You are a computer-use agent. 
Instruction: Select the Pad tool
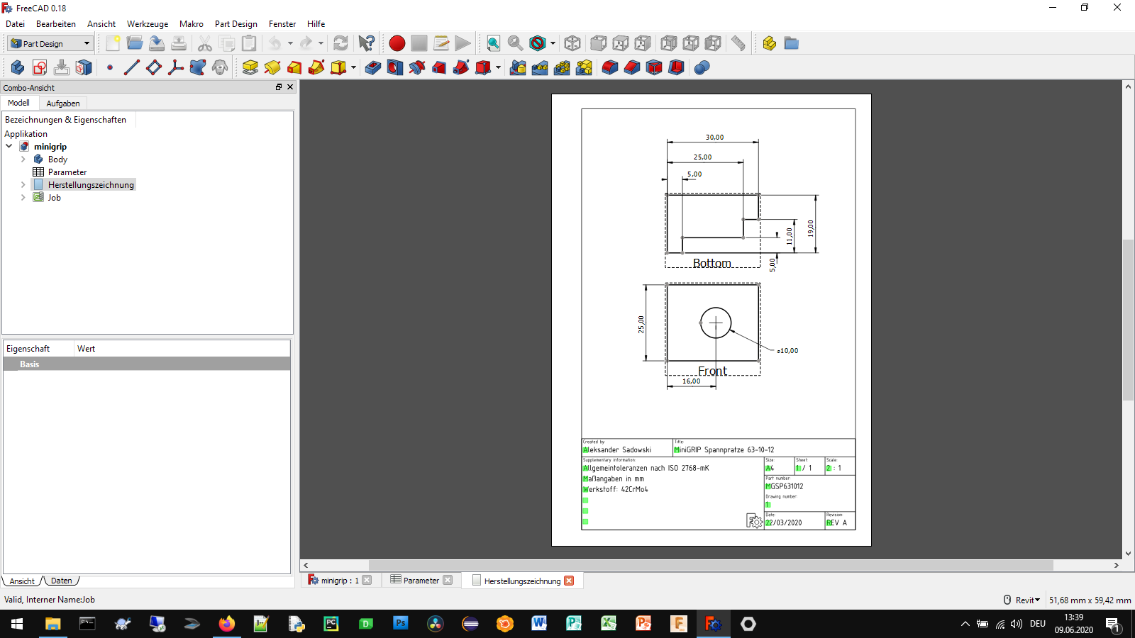tap(250, 67)
